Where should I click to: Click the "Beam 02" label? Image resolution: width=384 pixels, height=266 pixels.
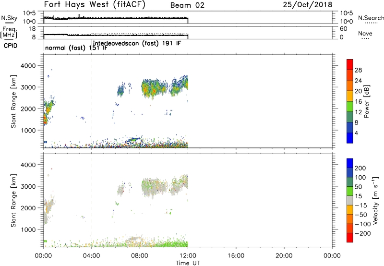point(187,5)
